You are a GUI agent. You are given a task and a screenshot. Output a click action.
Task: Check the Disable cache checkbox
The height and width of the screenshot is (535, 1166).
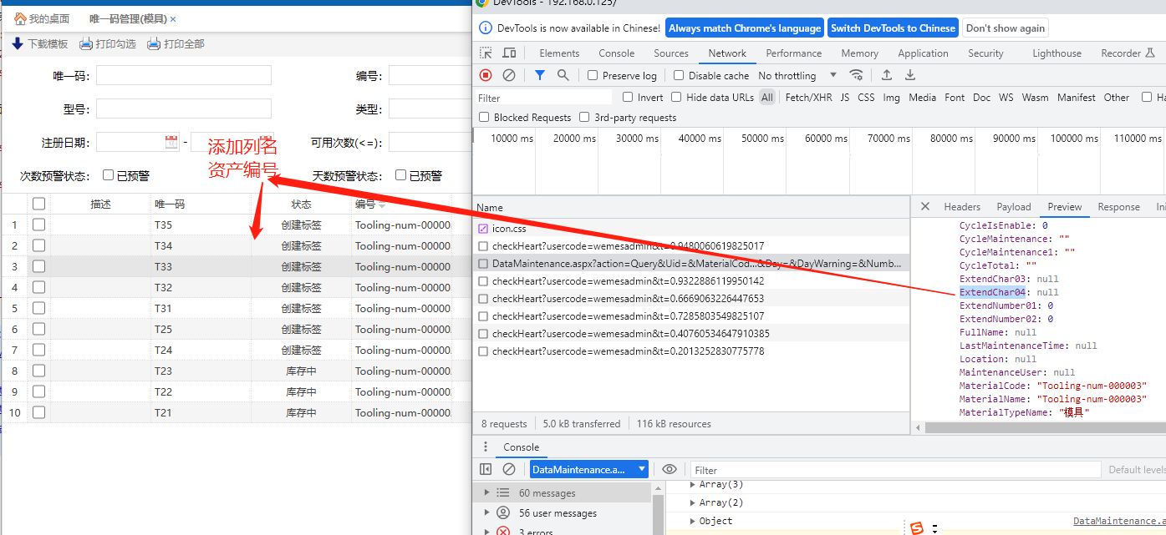(x=679, y=76)
